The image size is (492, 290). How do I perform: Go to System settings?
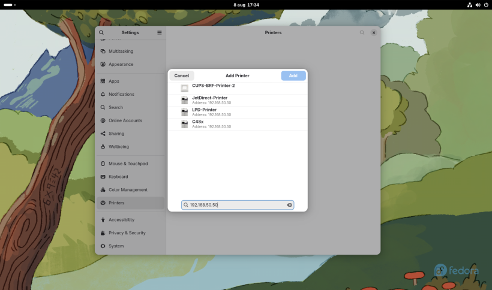pyautogui.click(x=131, y=246)
